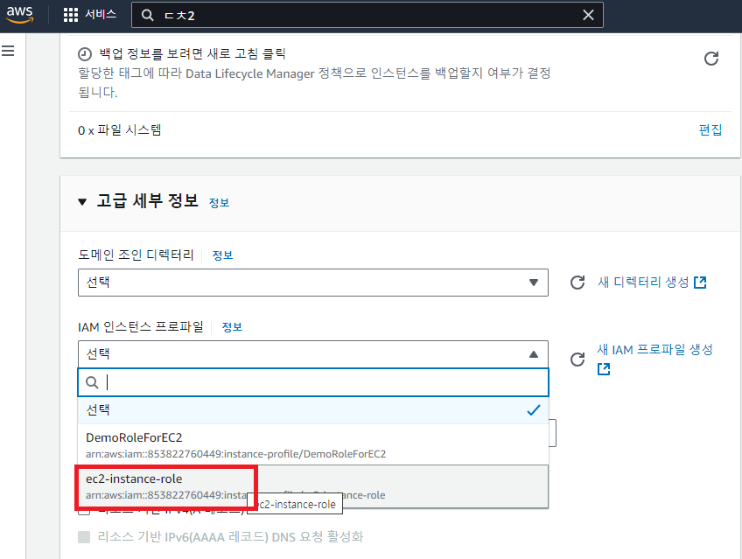This screenshot has height=559, width=742.
Task: Click the 0 x 파일 시스템 text
Action: click(120, 130)
